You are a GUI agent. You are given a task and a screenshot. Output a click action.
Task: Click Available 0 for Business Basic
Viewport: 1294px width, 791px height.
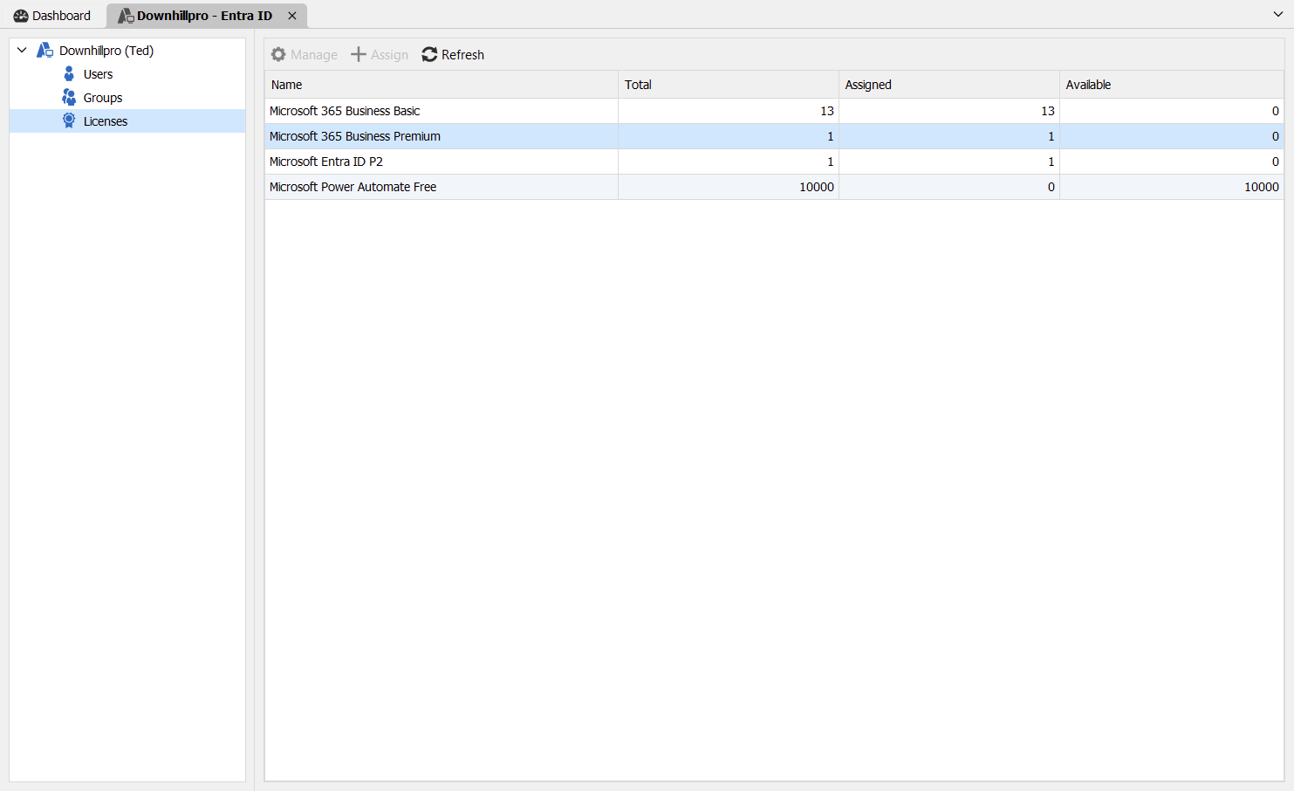pyautogui.click(x=1276, y=111)
